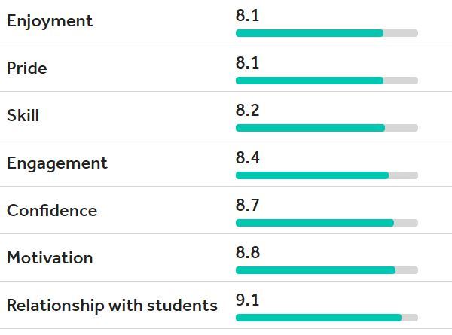Viewport: 452px width, 335px height.
Task: Click the 8.2 score for Skill
Action: [x=248, y=111]
